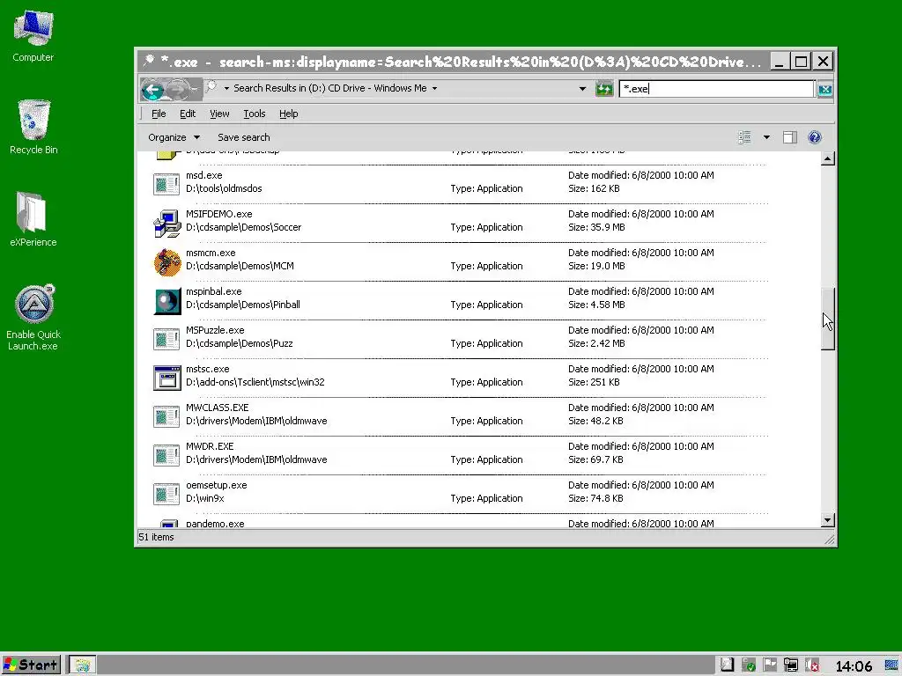Expand the arrow before Search Results breadcrumb

click(x=226, y=89)
